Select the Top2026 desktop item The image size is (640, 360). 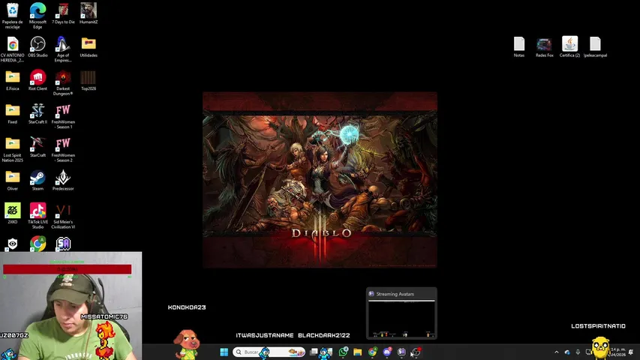point(89,80)
